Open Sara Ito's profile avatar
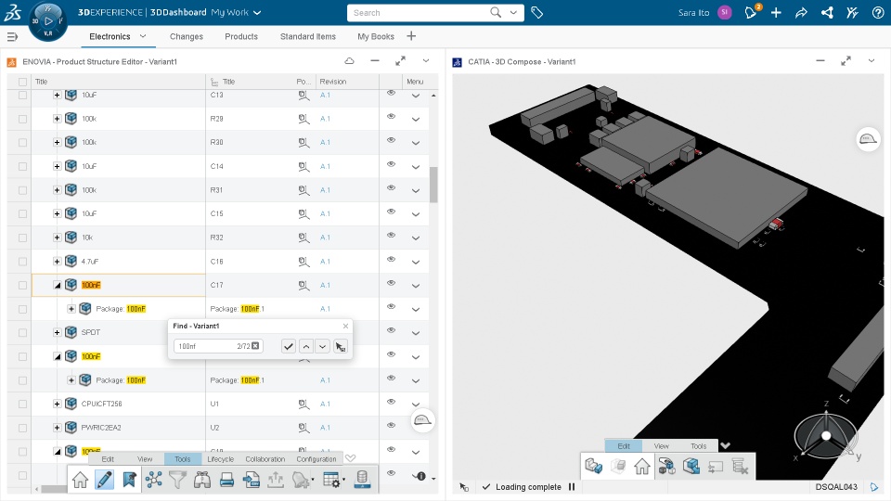Image resolution: width=891 pixels, height=501 pixels. [x=724, y=12]
